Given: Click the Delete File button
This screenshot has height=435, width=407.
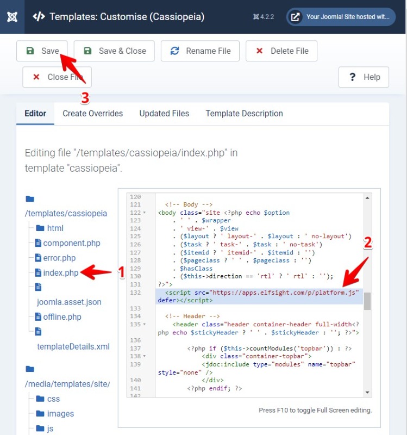Looking at the screenshot, I should click(281, 51).
